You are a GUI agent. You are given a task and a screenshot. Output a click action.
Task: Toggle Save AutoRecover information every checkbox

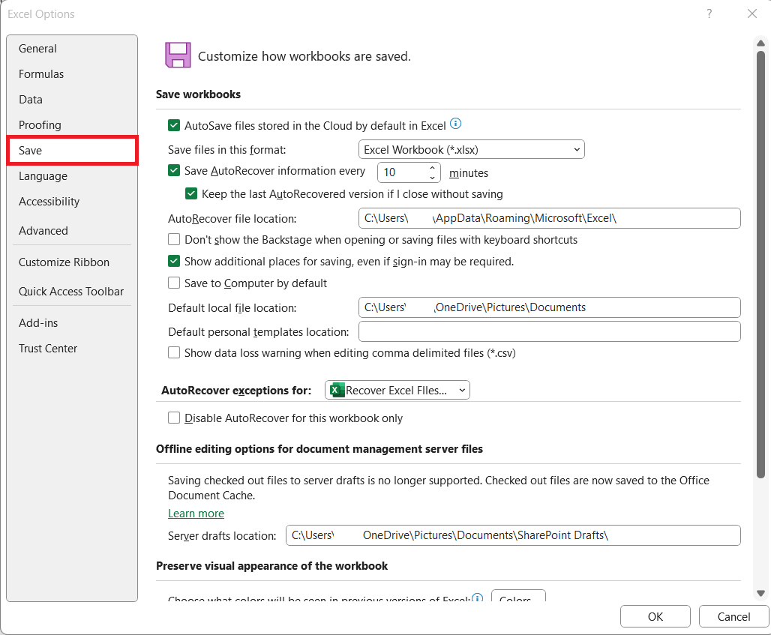click(x=174, y=170)
